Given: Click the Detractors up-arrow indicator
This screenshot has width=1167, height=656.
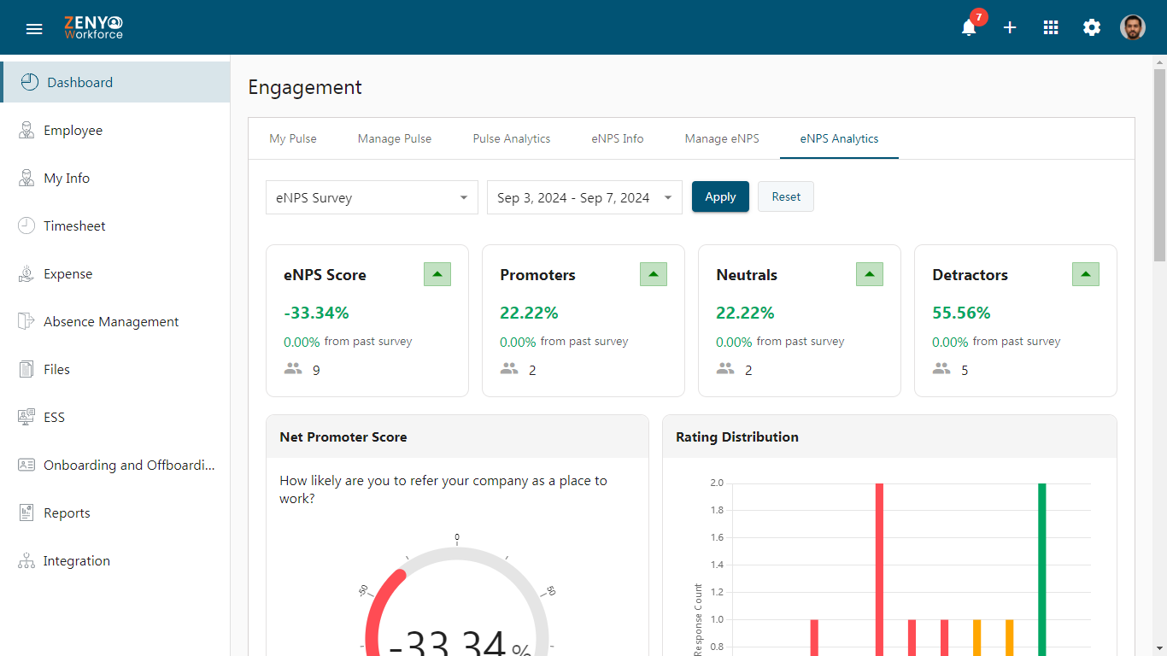Looking at the screenshot, I should pos(1086,274).
